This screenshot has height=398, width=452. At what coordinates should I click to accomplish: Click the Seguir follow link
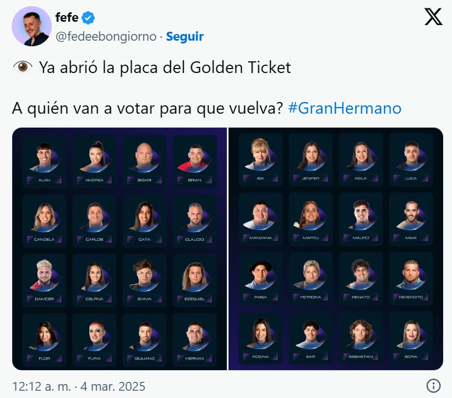point(185,37)
